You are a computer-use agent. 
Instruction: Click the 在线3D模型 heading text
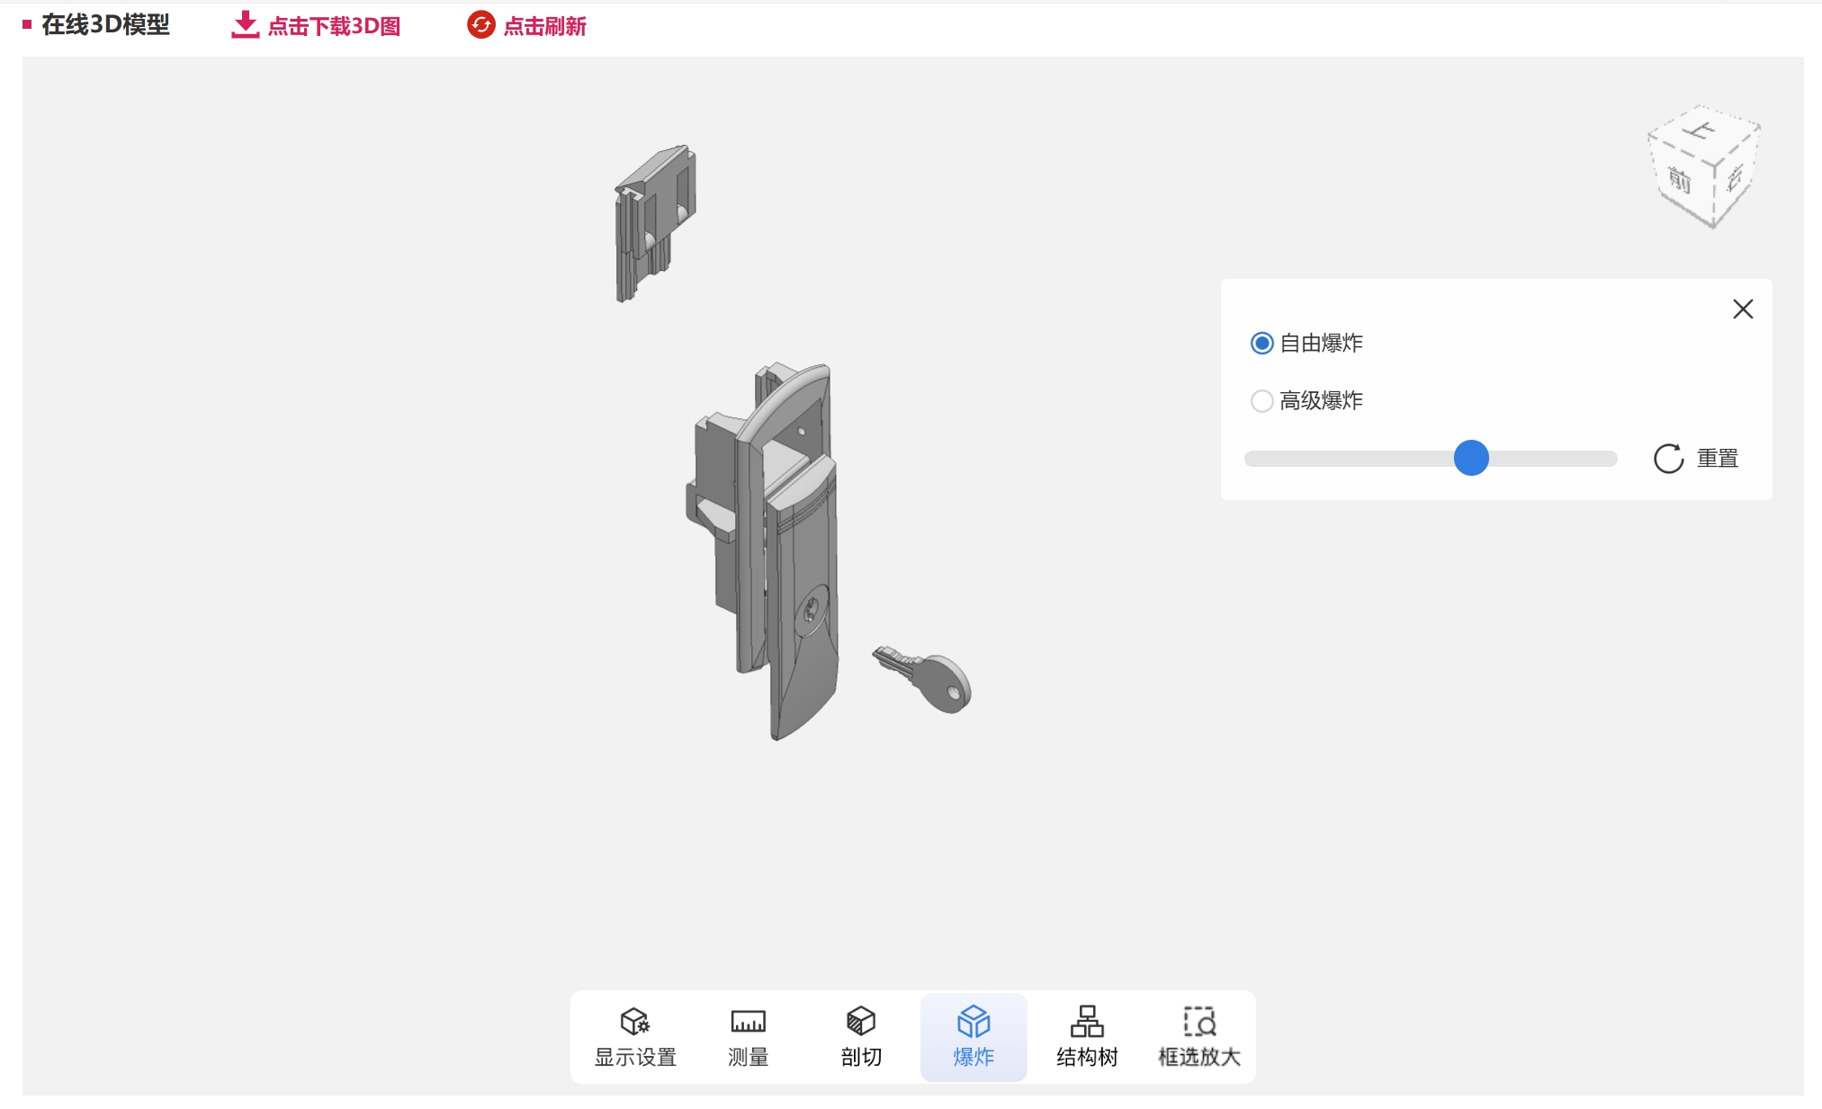click(105, 25)
